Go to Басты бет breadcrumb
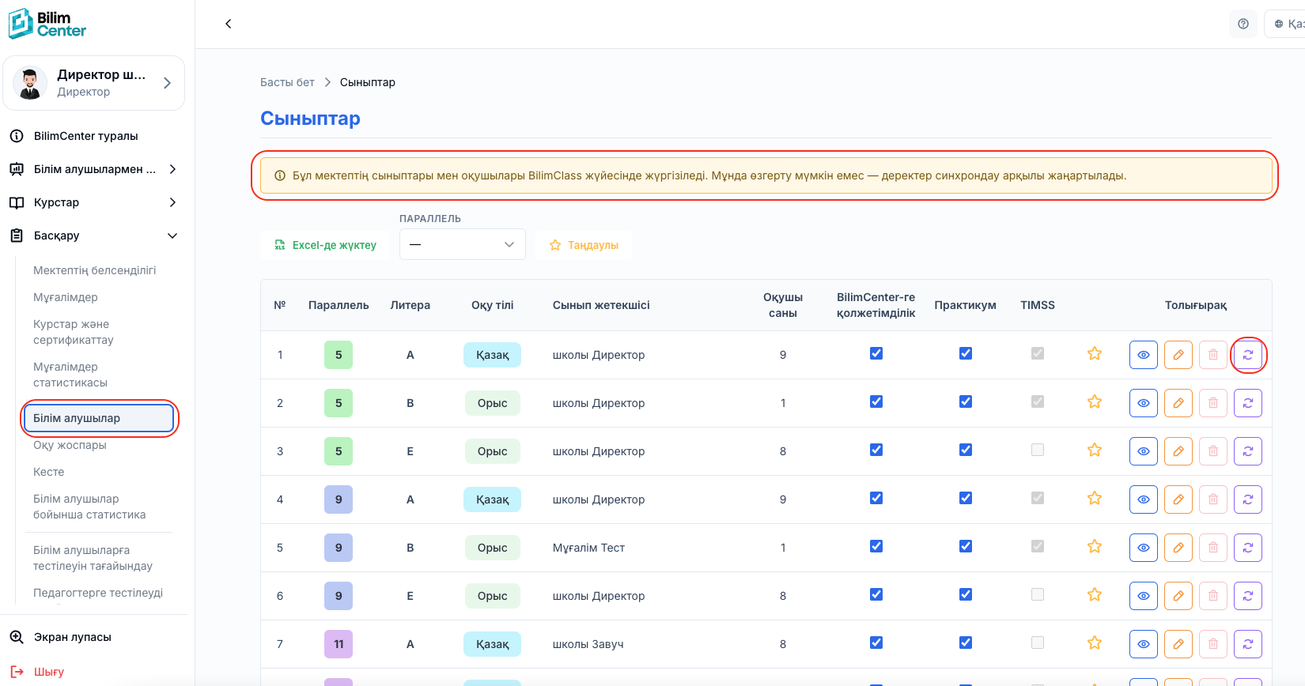Image resolution: width=1305 pixels, height=686 pixels. tap(287, 82)
